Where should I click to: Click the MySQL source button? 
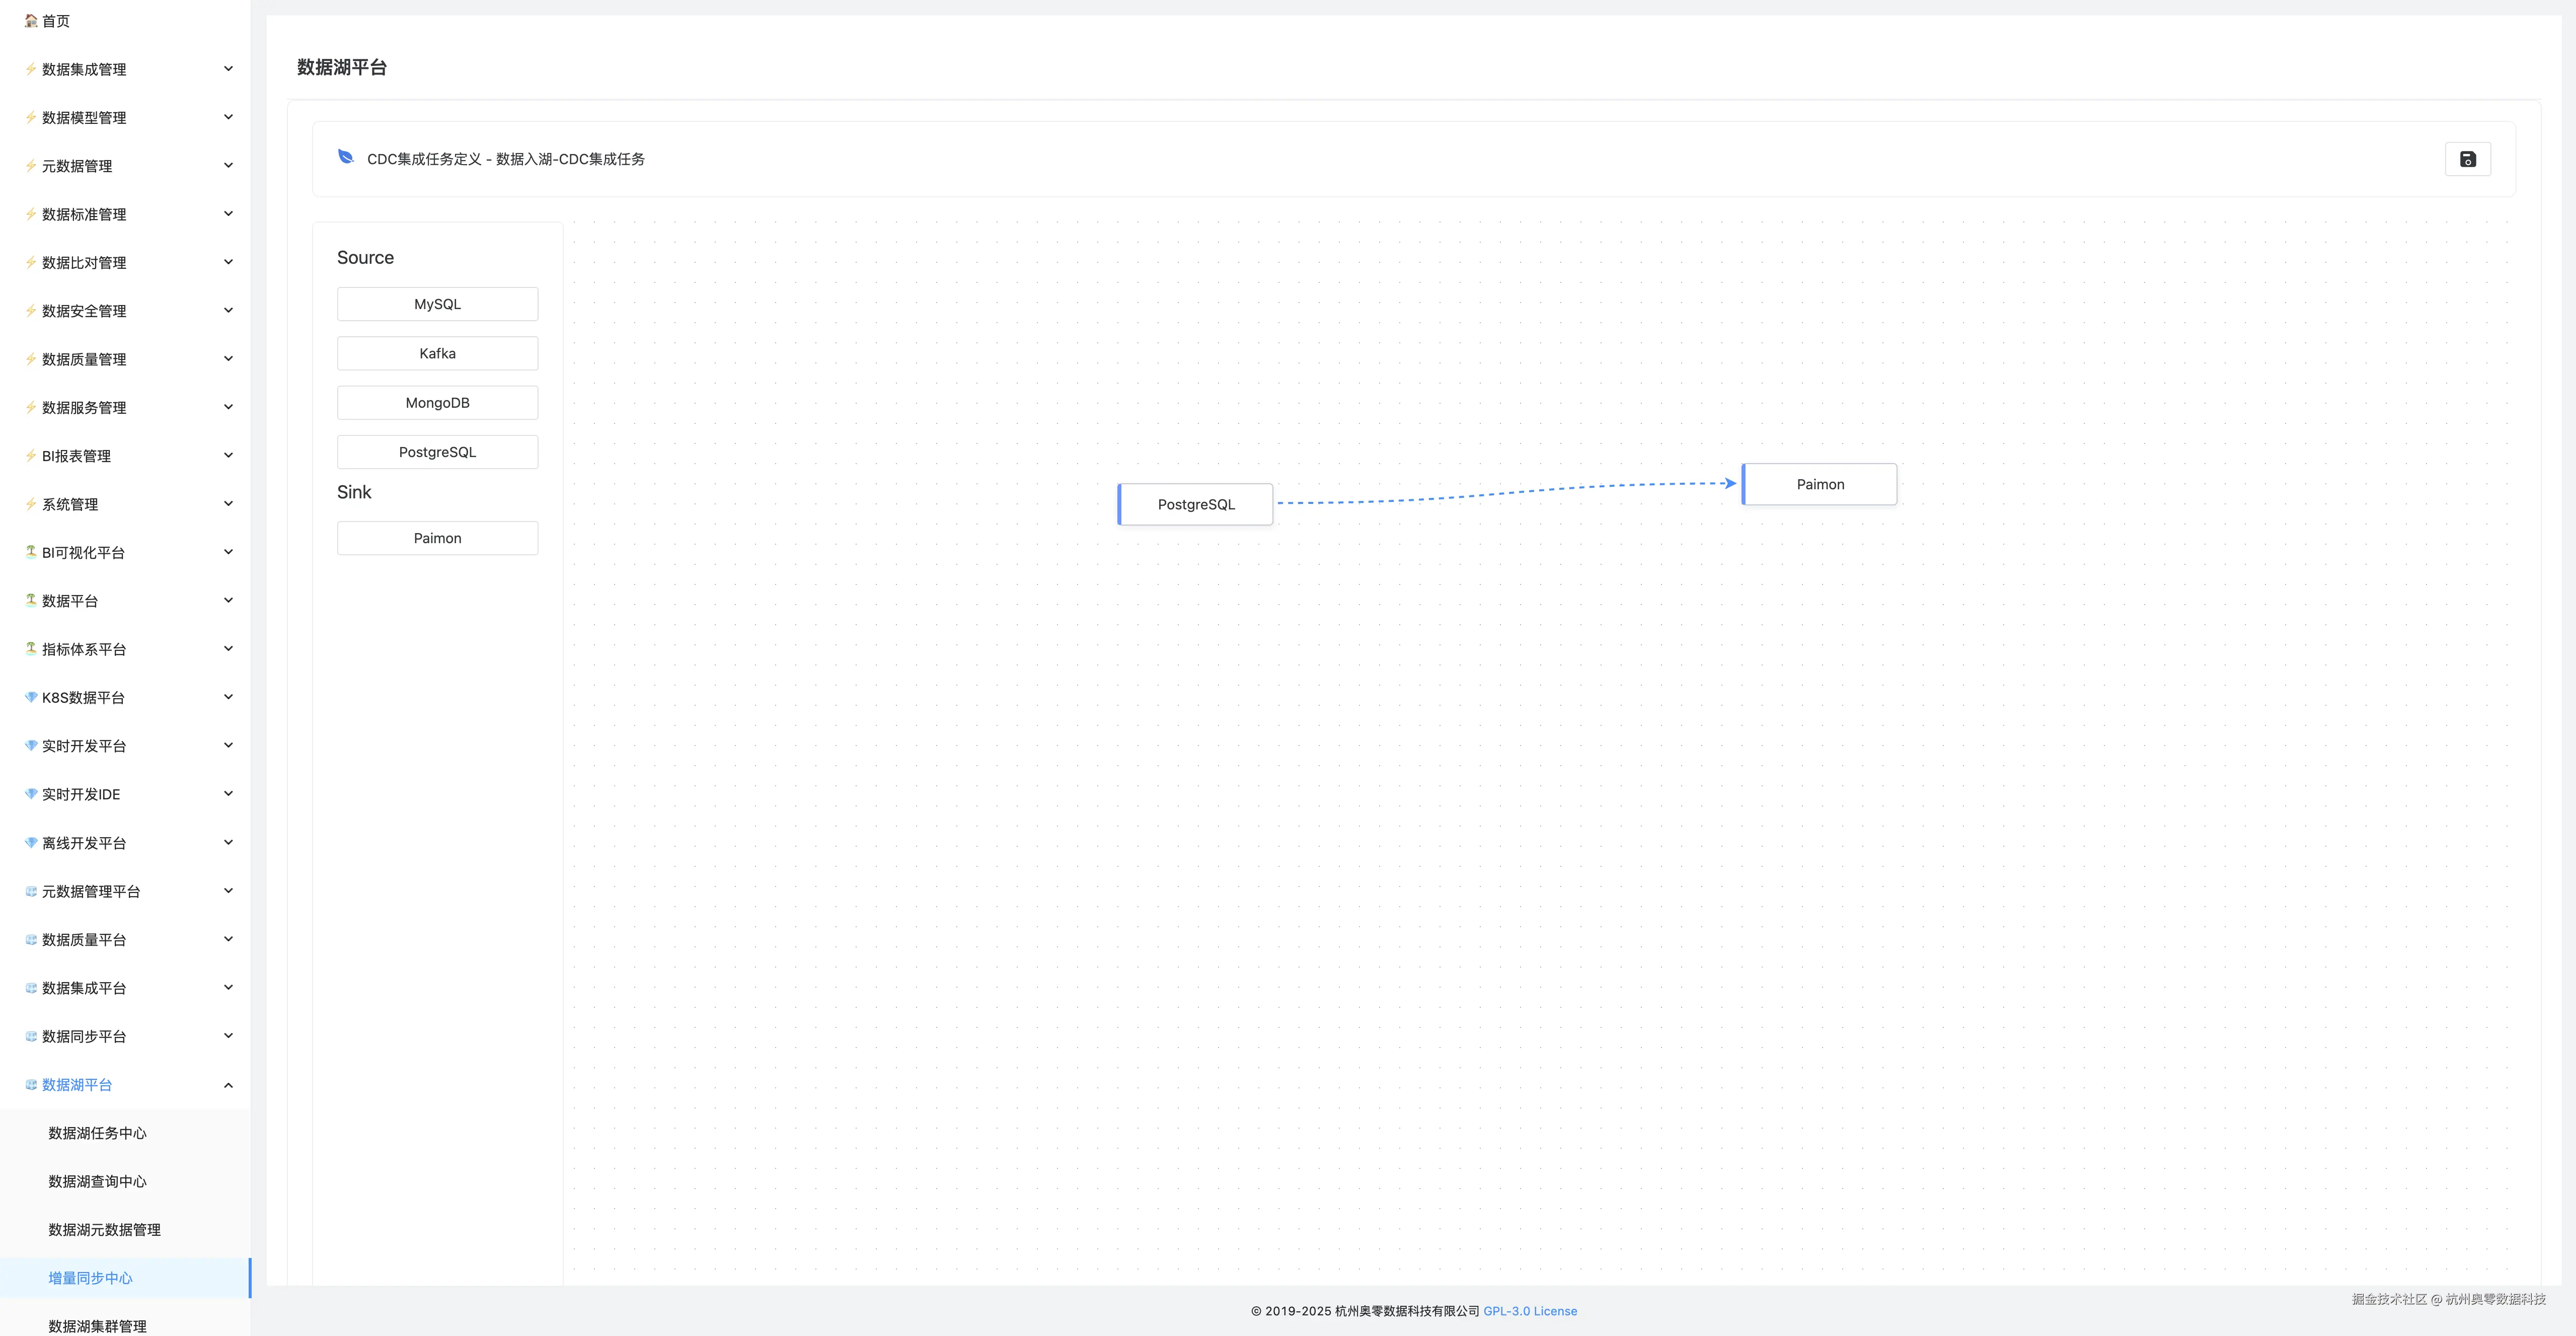[437, 304]
